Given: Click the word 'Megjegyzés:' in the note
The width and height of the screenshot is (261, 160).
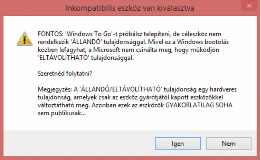Looking at the screenshot, I should pyautogui.click(x=55, y=90).
